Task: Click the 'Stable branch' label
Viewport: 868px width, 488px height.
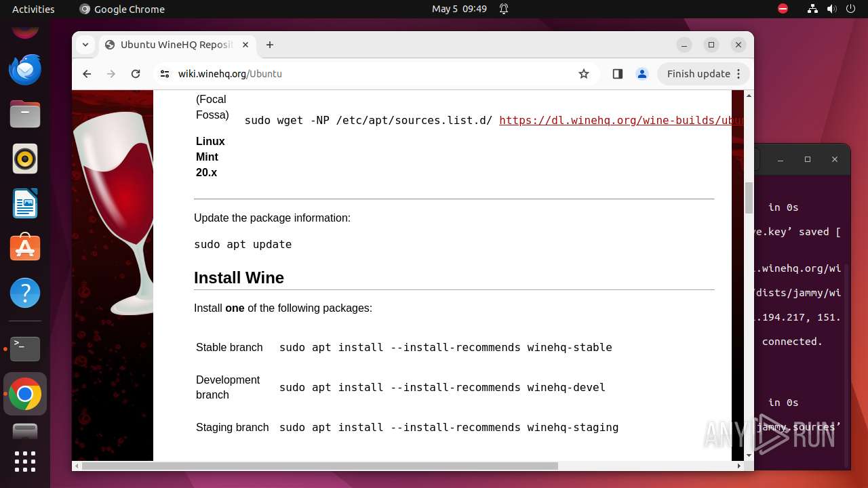Action: click(x=229, y=347)
